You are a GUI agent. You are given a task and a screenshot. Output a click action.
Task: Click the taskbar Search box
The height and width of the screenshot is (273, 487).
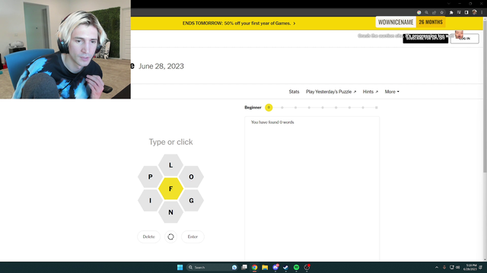point(212,268)
